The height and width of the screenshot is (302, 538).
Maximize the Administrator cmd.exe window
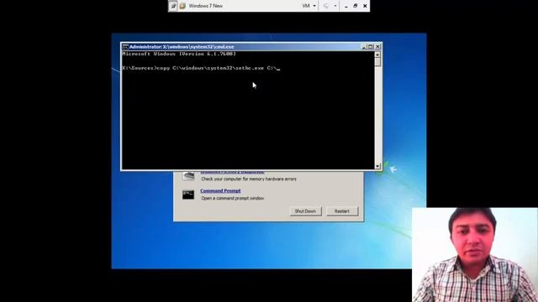pyautogui.click(x=371, y=47)
